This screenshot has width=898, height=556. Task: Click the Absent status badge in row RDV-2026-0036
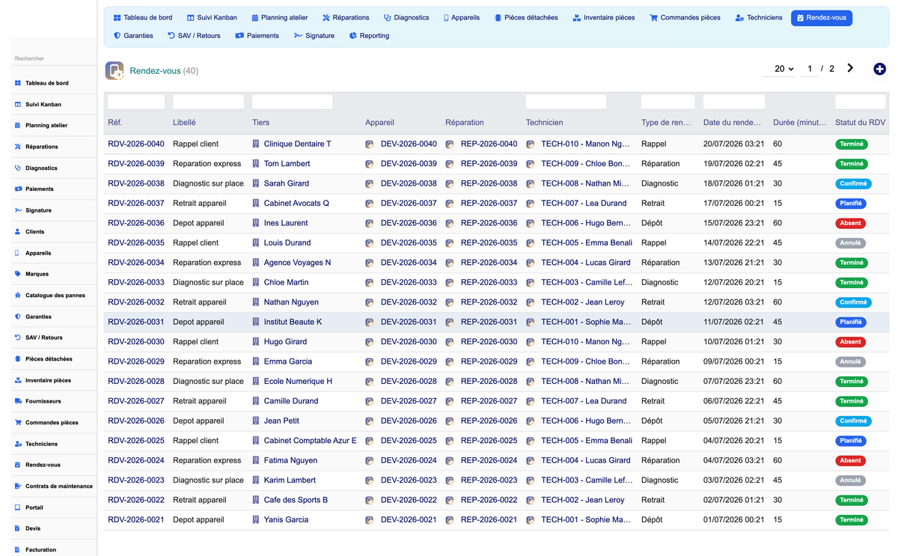[850, 223]
